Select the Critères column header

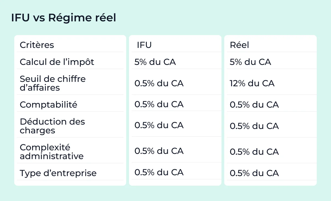(x=37, y=45)
